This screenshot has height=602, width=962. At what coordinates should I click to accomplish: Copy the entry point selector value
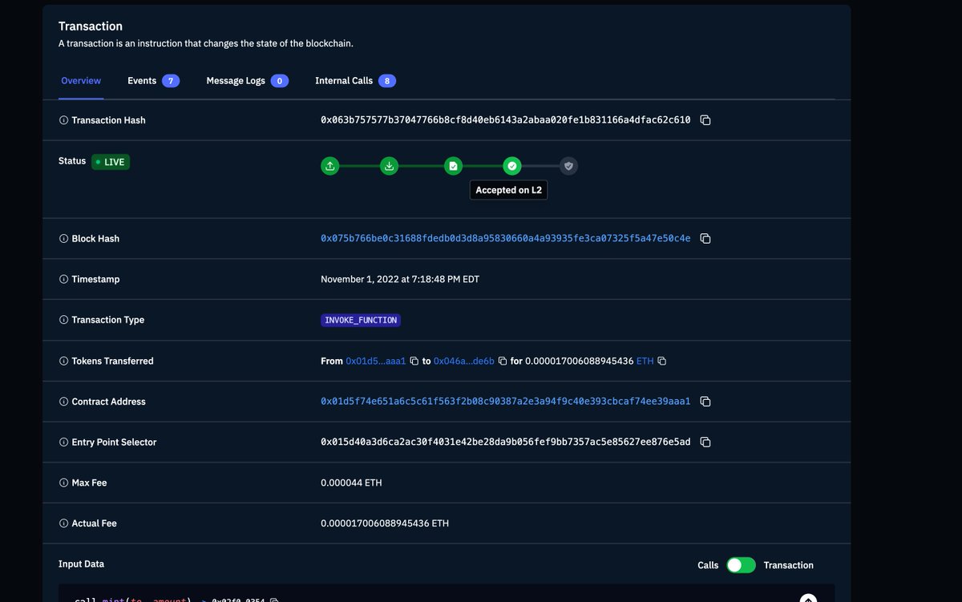pyautogui.click(x=705, y=442)
